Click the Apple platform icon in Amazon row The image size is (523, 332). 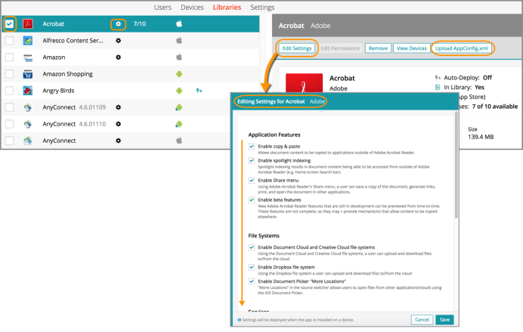(179, 57)
